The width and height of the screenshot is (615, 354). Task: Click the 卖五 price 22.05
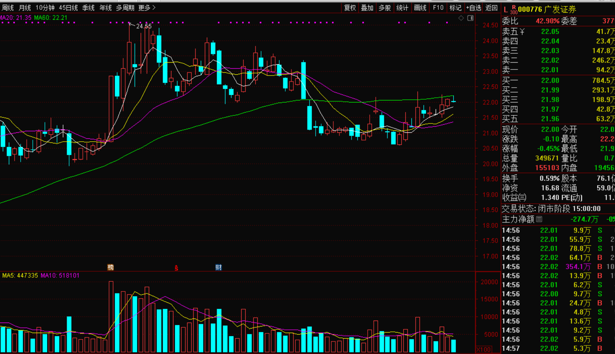[x=550, y=31]
